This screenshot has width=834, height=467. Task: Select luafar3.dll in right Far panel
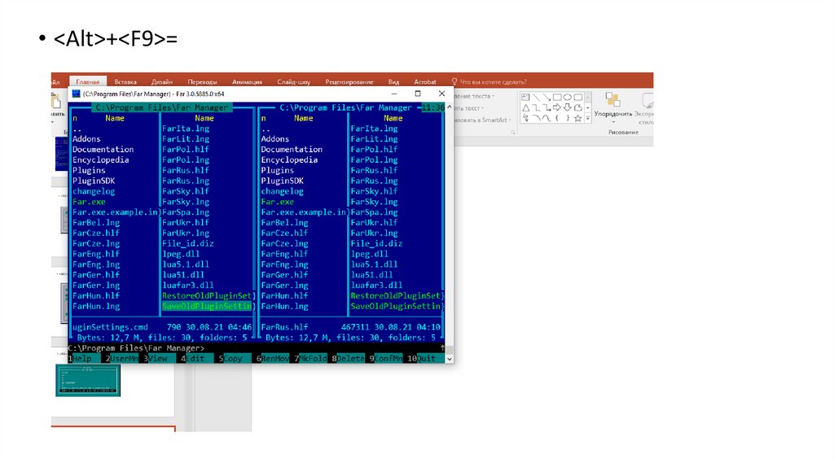pyautogui.click(x=376, y=286)
